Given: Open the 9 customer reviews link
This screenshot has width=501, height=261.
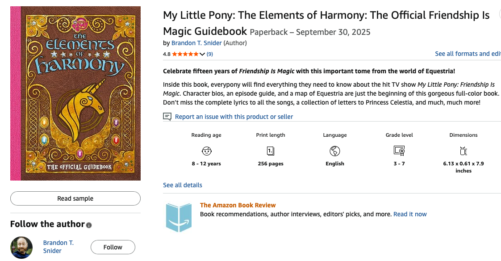Looking at the screenshot, I should [209, 54].
